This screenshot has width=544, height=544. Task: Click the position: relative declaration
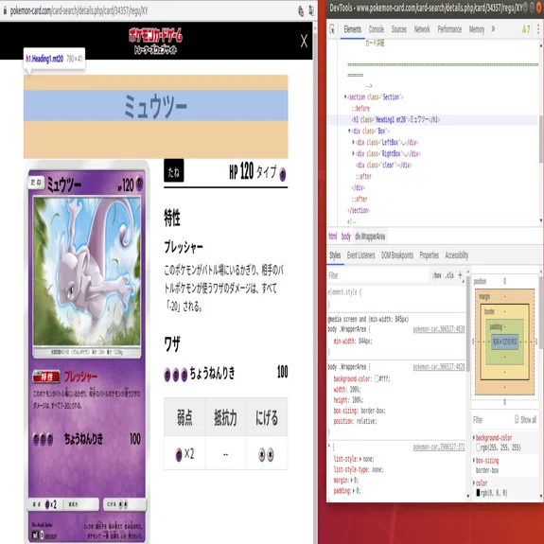tap(356, 422)
